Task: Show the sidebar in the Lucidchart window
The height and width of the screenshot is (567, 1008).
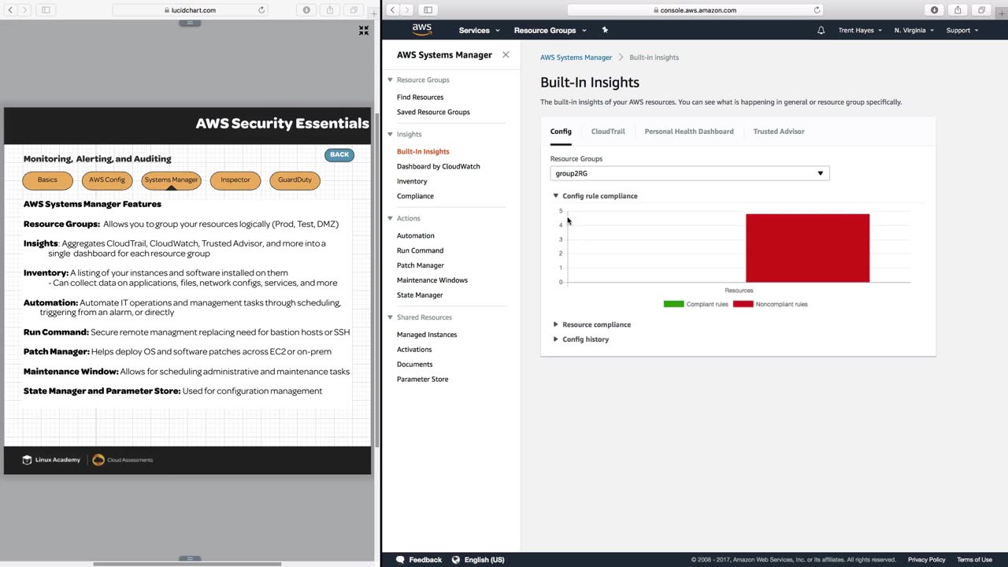Action: click(46, 10)
